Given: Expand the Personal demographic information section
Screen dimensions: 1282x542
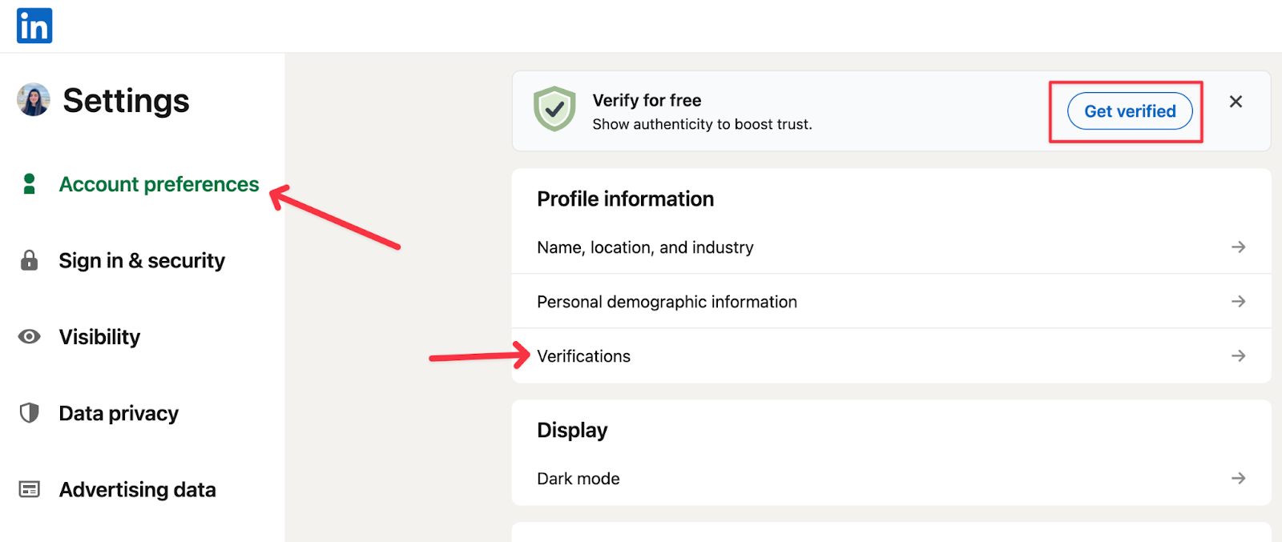Looking at the screenshot, I should click(667, 301).
